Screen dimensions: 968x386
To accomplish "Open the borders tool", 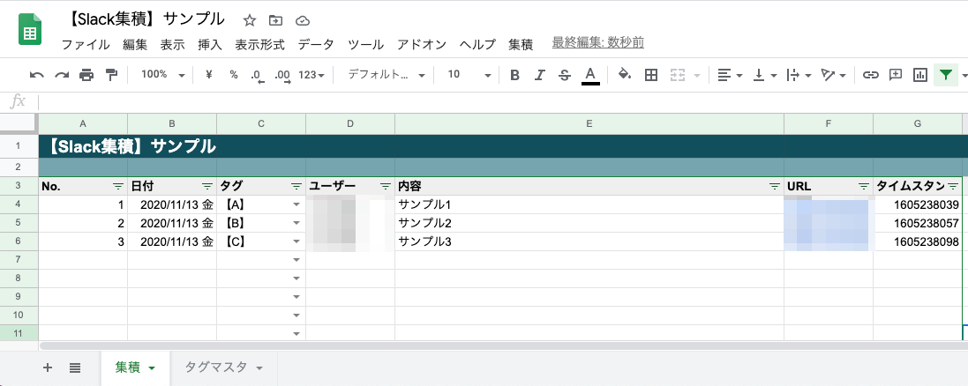I will (x=650, y=75).
